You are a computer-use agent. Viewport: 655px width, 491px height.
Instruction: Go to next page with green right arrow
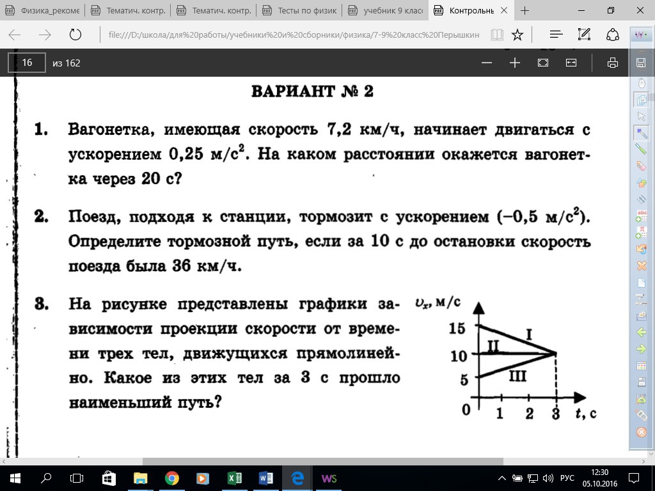[641, 349]
